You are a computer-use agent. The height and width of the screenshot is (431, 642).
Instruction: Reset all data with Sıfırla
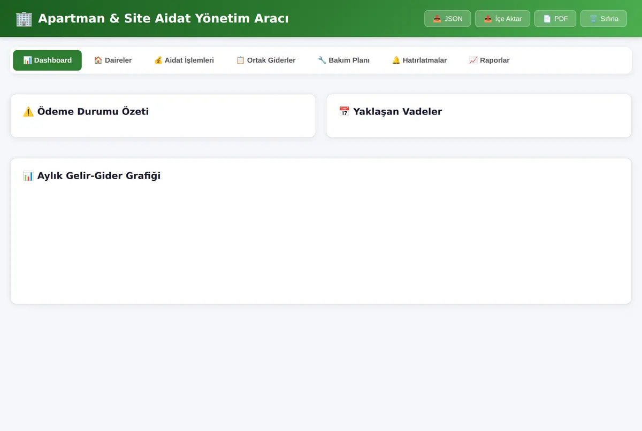point(603,19)
